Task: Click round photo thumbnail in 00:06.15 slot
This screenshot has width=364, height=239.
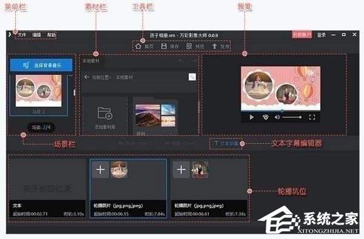Action: click(119, 170)
